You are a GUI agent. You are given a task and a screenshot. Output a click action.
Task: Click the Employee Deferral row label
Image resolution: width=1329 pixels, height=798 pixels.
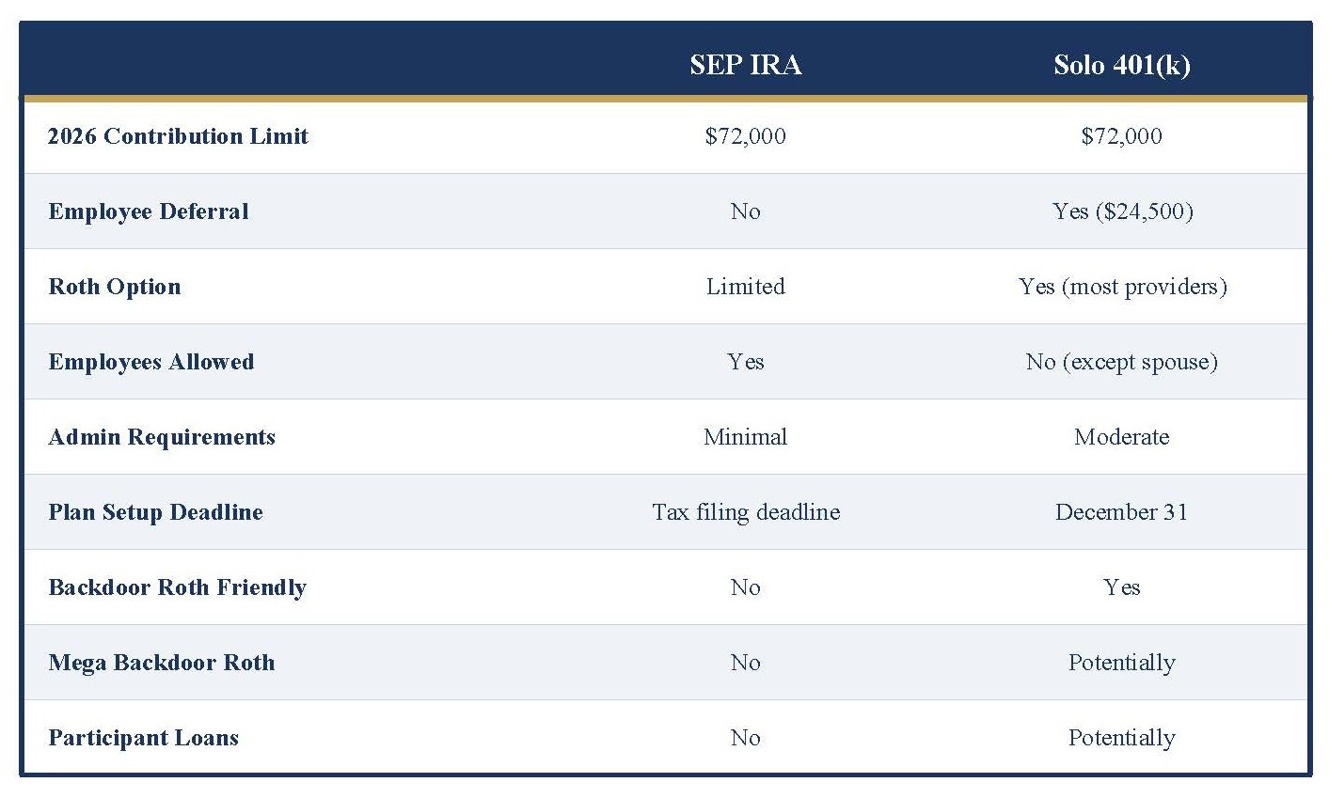[149, 211]
